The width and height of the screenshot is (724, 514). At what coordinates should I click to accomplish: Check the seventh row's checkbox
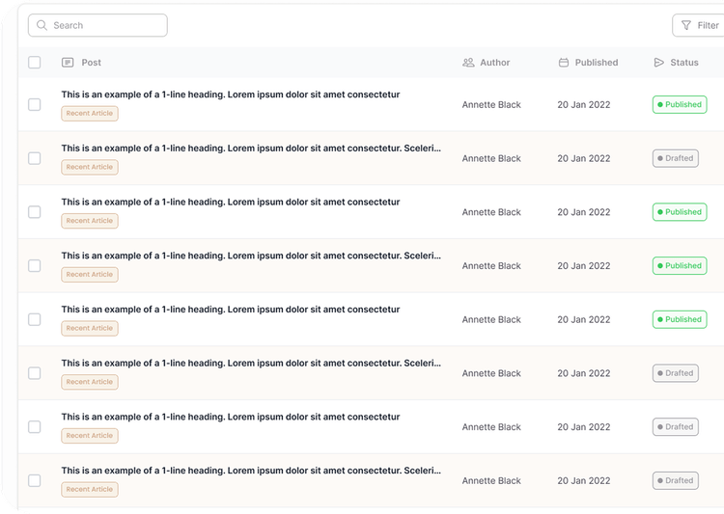[35, 427]
